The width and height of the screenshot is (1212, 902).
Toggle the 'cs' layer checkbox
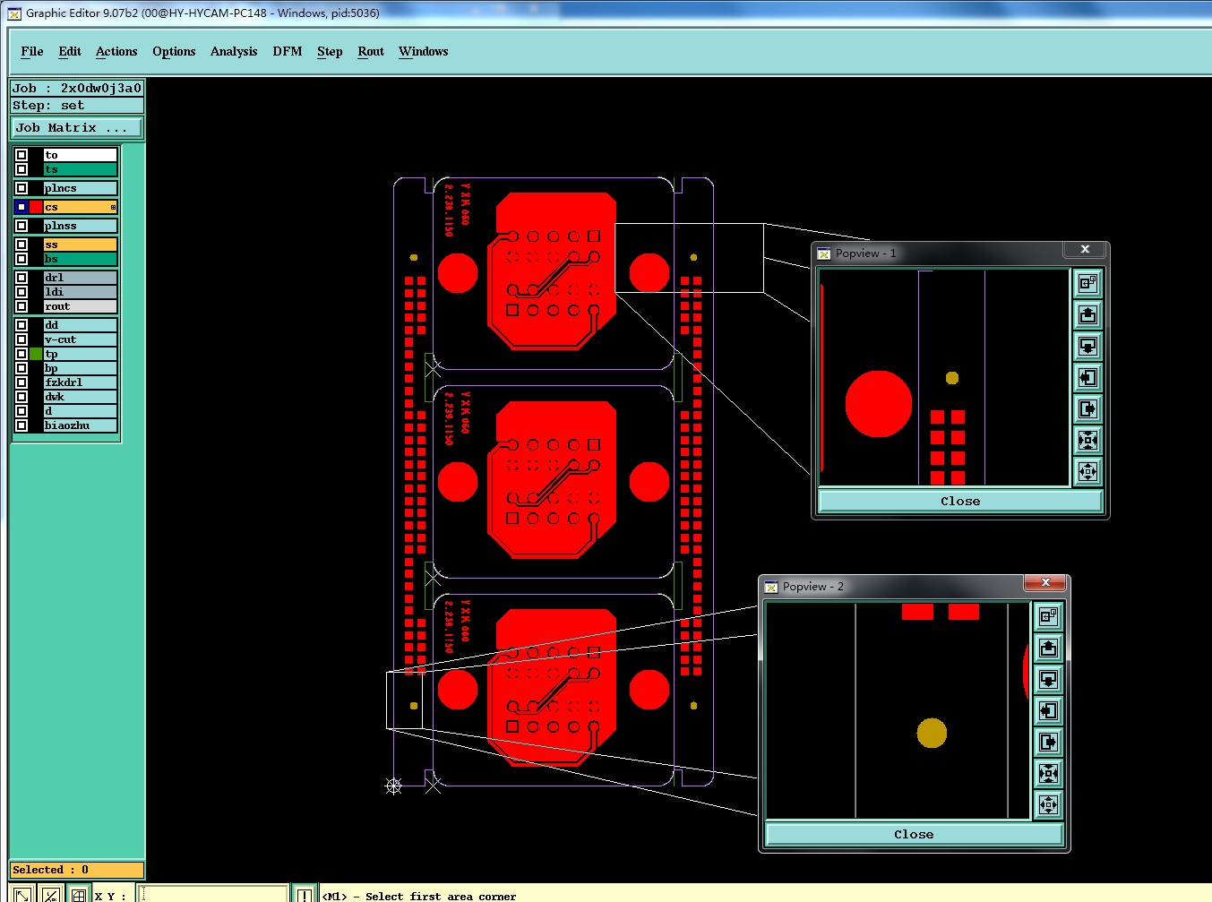click(21, 207)
